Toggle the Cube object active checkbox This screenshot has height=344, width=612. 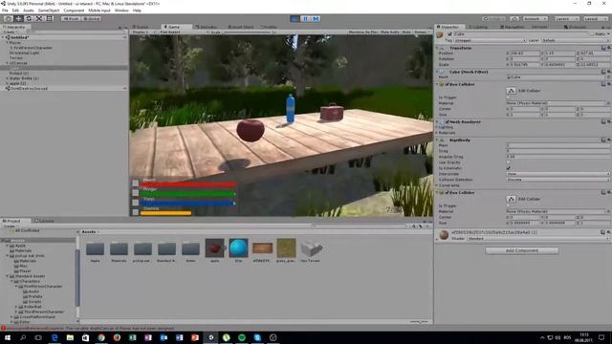coord(450,34)
